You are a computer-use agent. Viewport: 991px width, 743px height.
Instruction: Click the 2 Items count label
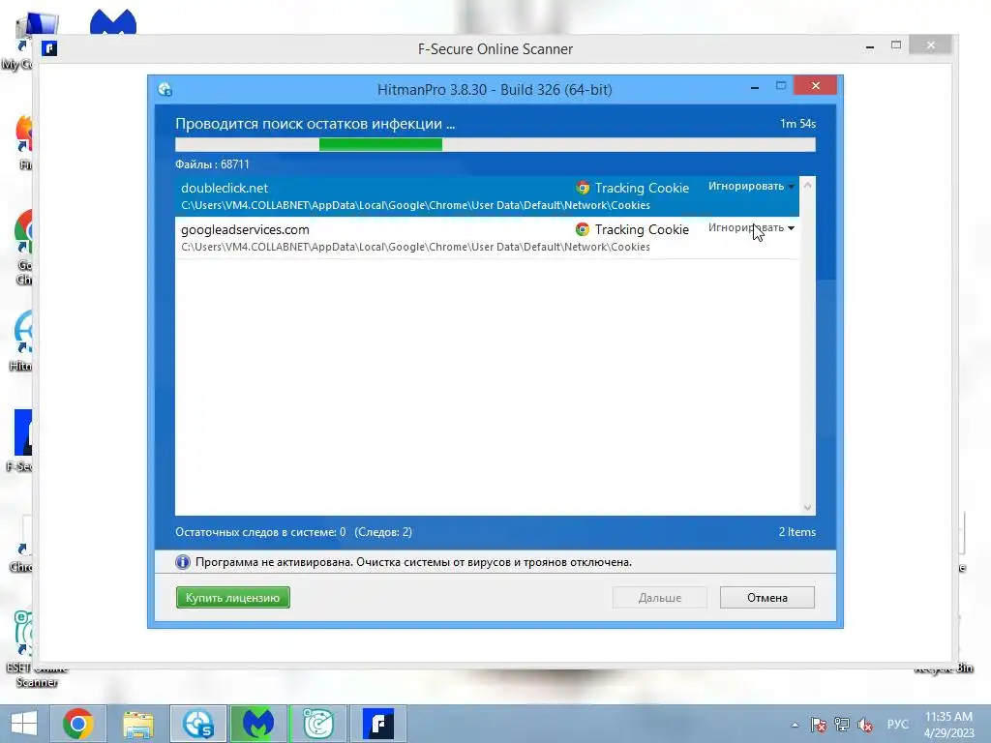tap(797, 532)
